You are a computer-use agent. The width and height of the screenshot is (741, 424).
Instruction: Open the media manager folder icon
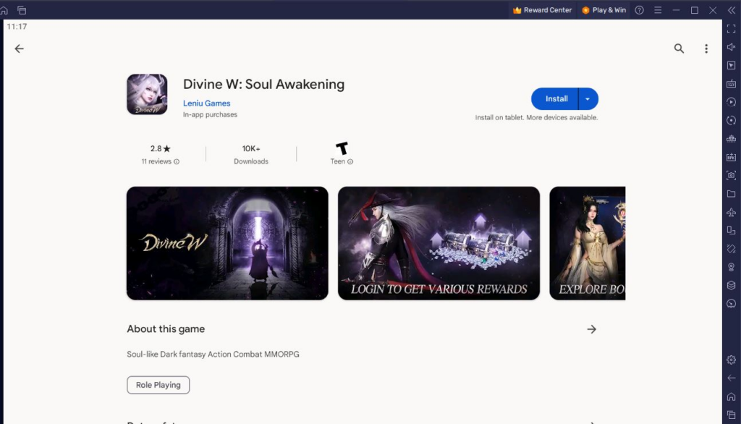point(731,192)
